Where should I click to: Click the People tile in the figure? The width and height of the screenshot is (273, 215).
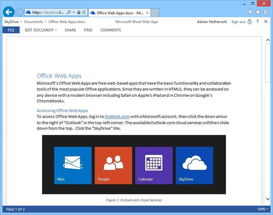(113, 165)
